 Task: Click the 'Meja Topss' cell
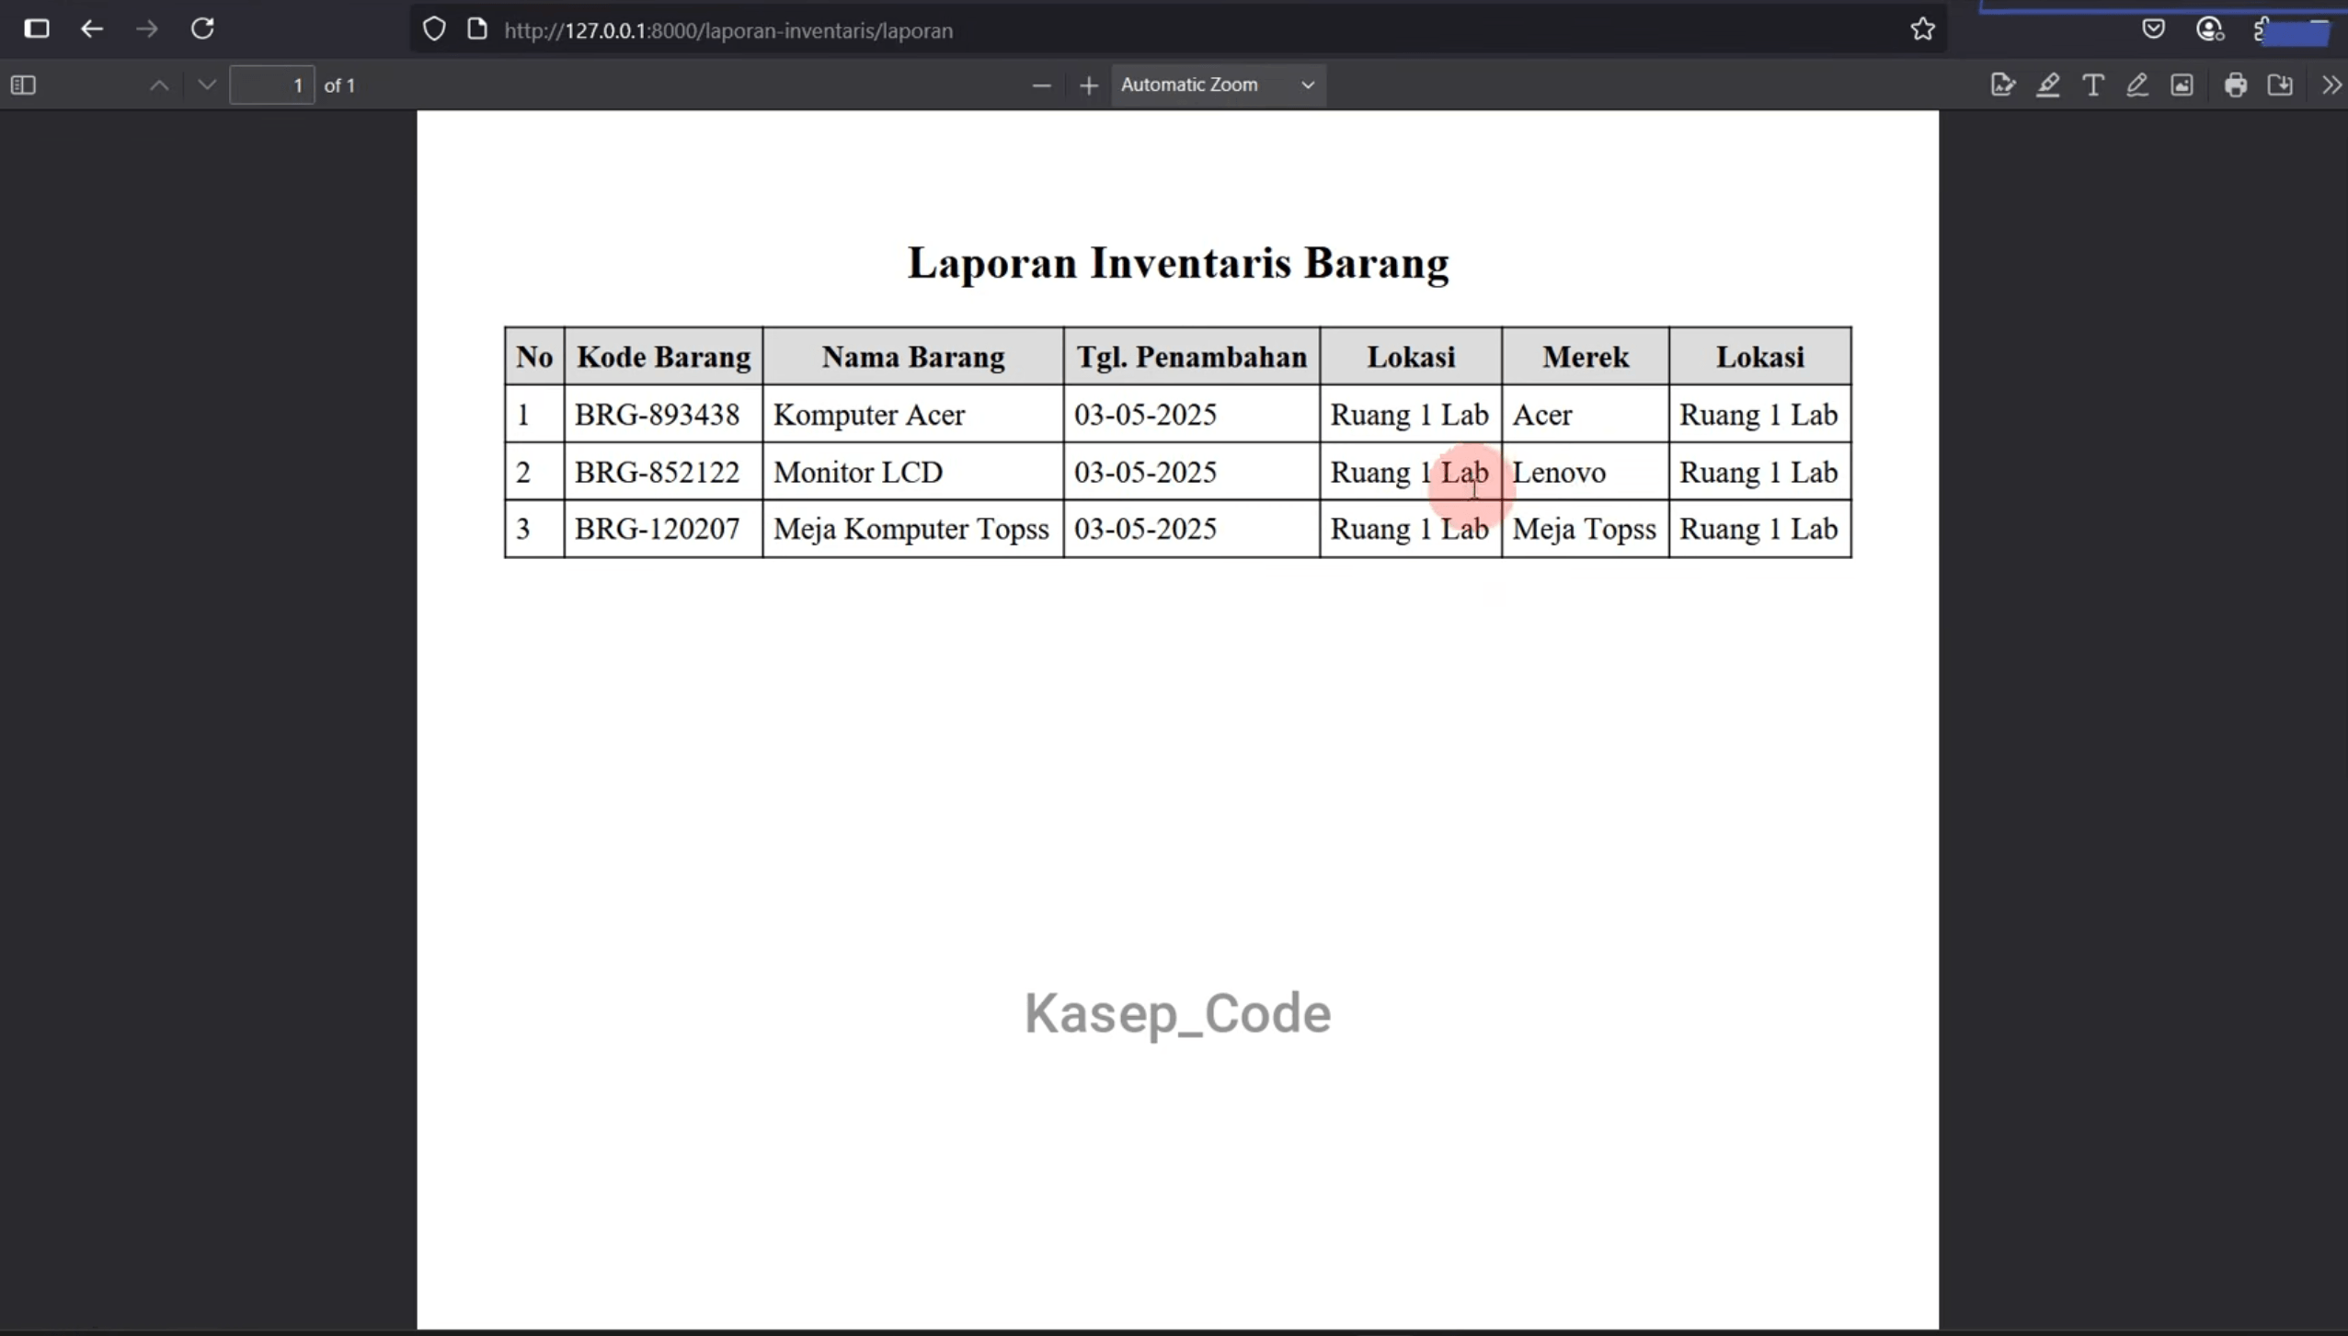pos(1584,530)
